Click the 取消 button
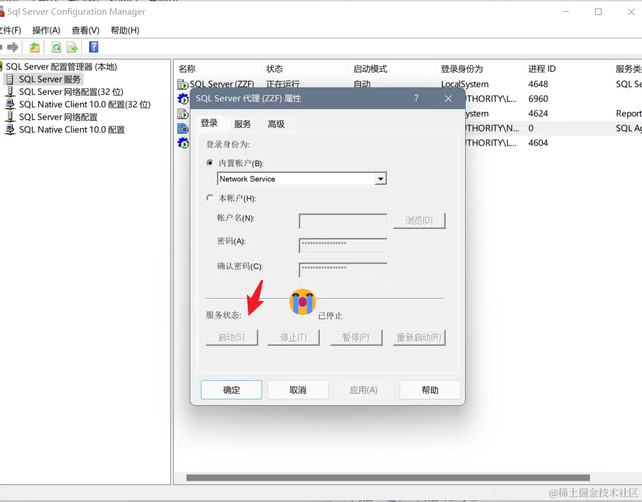642x502 pixels. tap(298, 390)
